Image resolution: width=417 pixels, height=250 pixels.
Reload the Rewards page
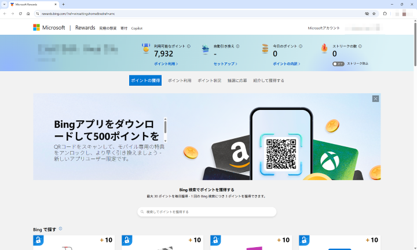click(20, 13)
